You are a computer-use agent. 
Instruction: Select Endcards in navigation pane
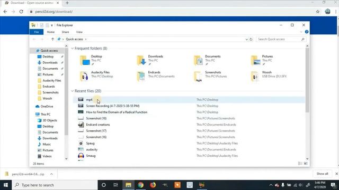(x=49, y=87)
